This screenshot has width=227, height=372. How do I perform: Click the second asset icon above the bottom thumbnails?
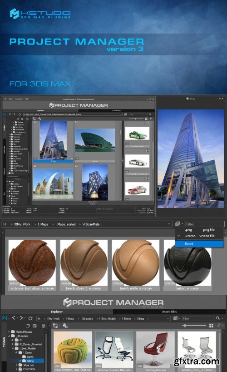65,326
